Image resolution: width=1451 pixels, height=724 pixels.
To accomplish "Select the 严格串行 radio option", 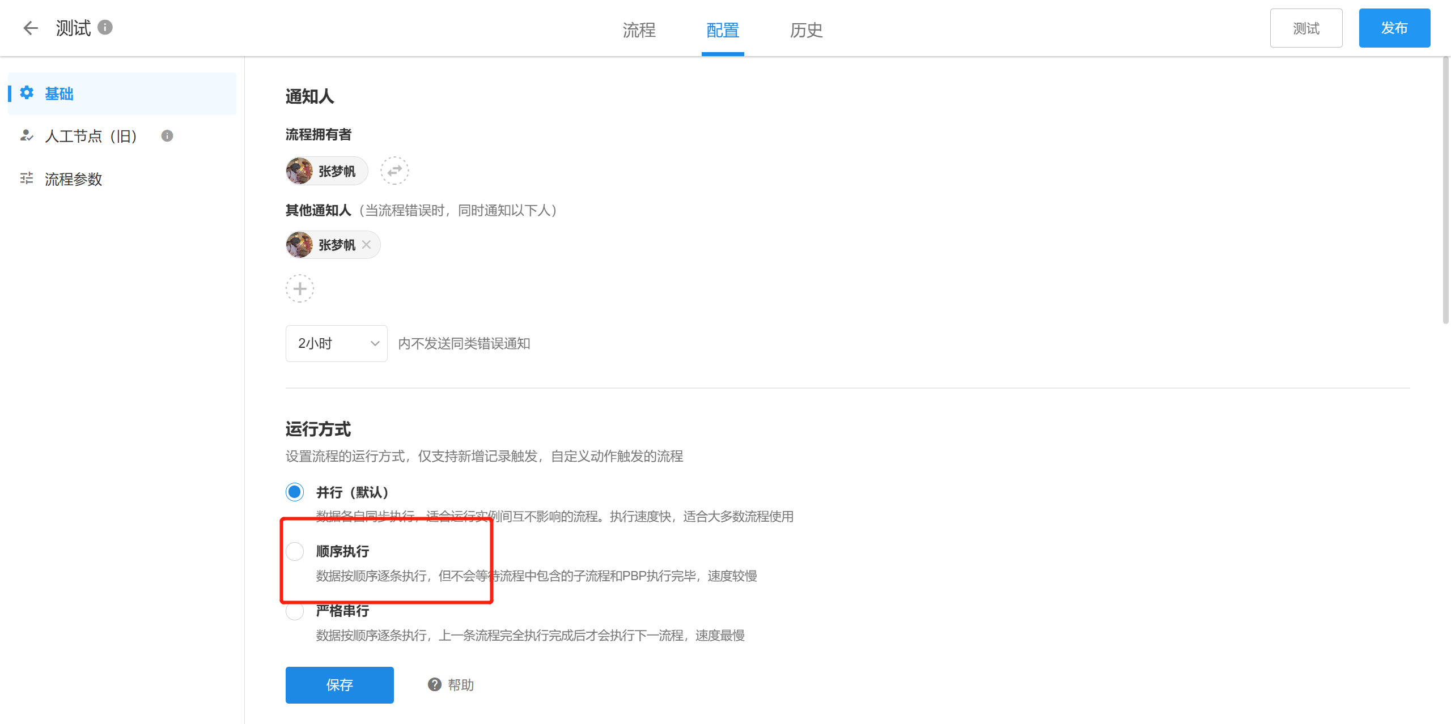I will [295, 611].
